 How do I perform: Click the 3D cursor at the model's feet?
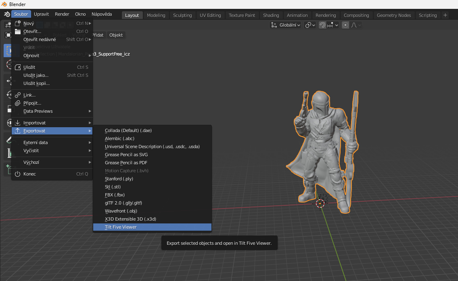tap(320, 203)
